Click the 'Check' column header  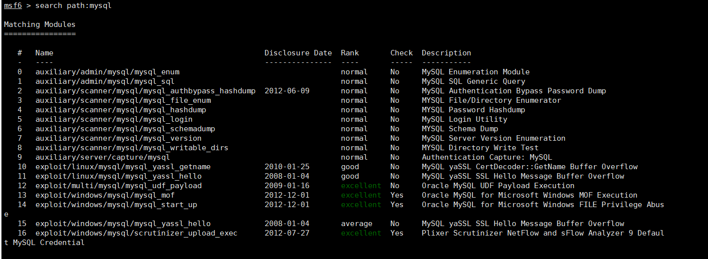(401, 53)
